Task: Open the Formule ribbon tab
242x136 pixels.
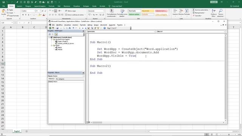Action: pyautogui.click(x=51, y=6)
